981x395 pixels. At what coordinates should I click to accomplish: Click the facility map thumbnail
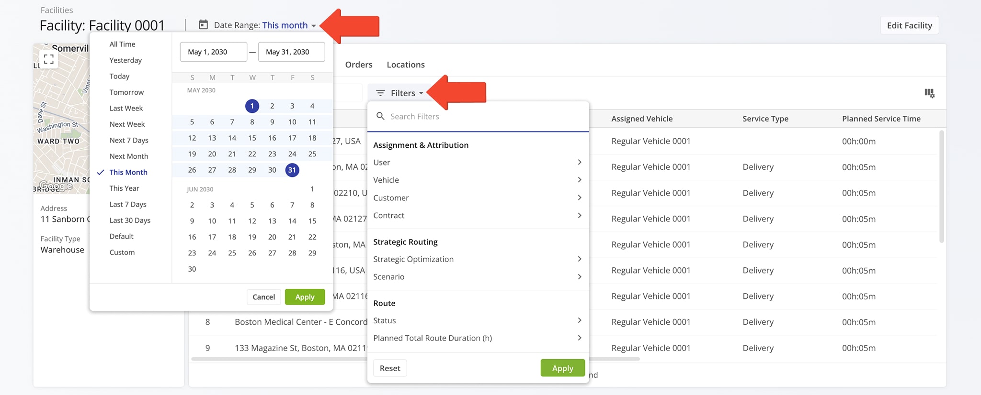pyautogui.click(x=61, y=119)
